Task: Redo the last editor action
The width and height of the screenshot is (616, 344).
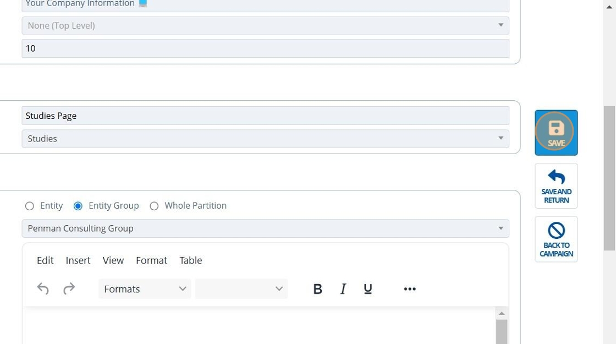Action: click(69, 288)
